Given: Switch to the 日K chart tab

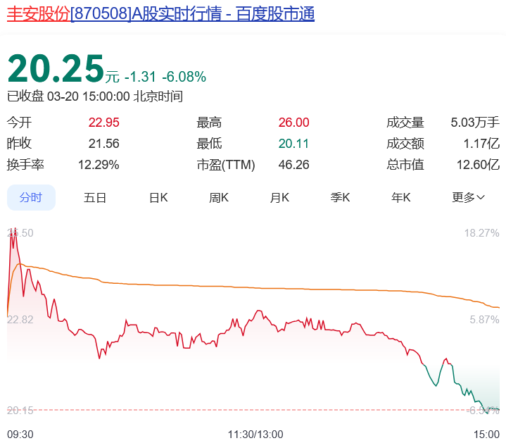Looking at the screenshot, I should 158,197.
